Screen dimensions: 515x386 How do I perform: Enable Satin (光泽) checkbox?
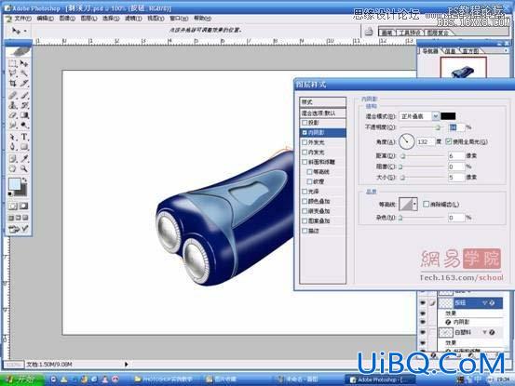pos(305,192)
